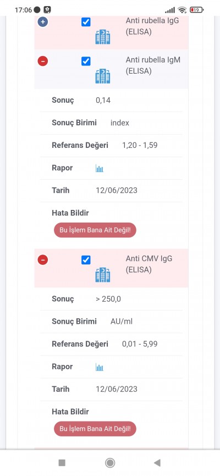220x476 pixels.
Task: Select the Anti rubella IgG (ELISA) row title
Action: click(x=153, y=26)
